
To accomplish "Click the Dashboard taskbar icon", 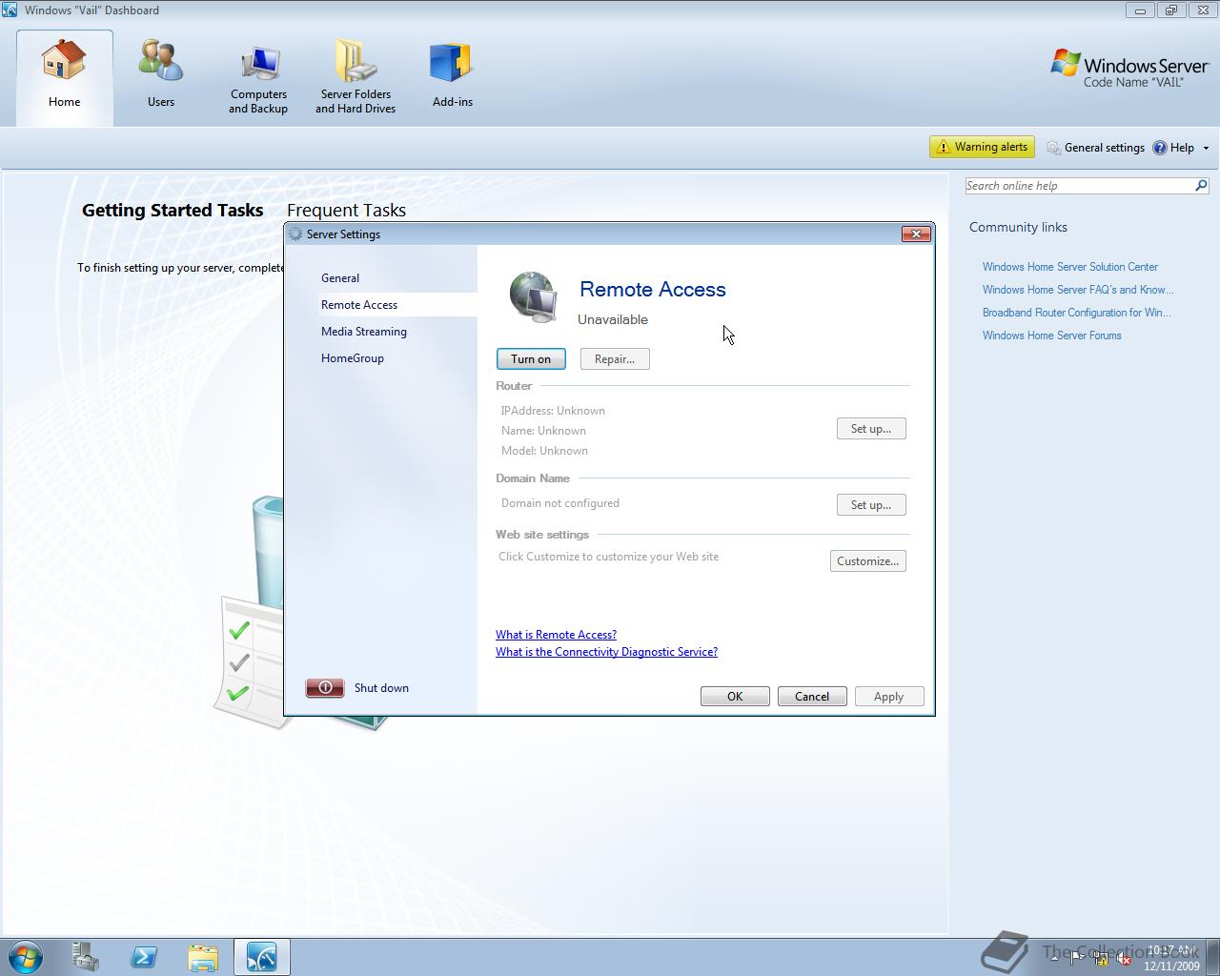I will pyautogui.click(x=261, y=957).
